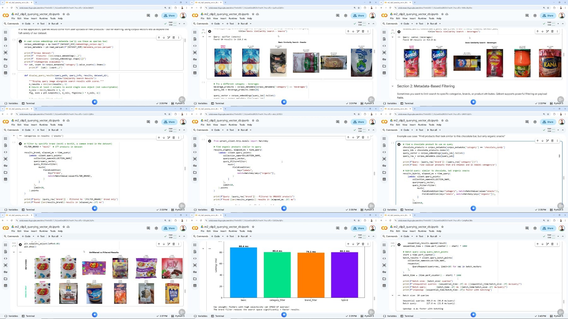Move cell down in the 2:32 PM Beverages window
Image resolution: width=568 pixels, height=319 pixels.
pyautogui.click(x=542, y=31)
